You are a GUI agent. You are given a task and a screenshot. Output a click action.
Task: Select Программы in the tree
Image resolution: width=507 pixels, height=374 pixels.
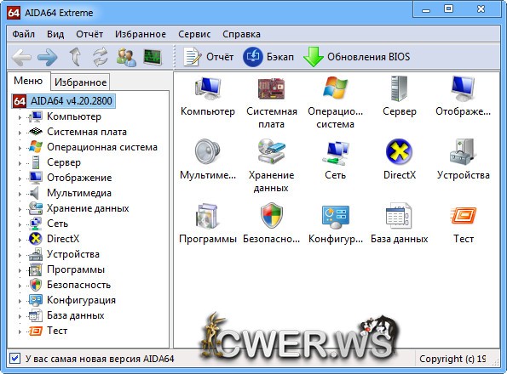(76, 269)
